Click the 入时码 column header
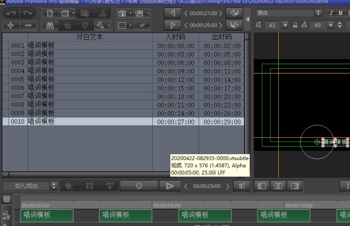350x226 pixels. click(176, 37)
